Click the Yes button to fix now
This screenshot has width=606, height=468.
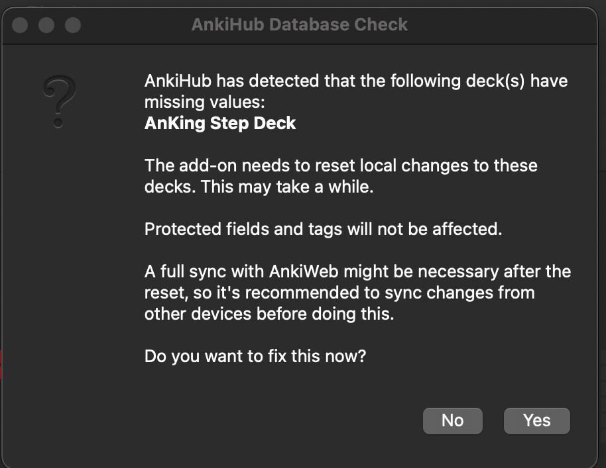pyautogui.click(x=536, y=420)
